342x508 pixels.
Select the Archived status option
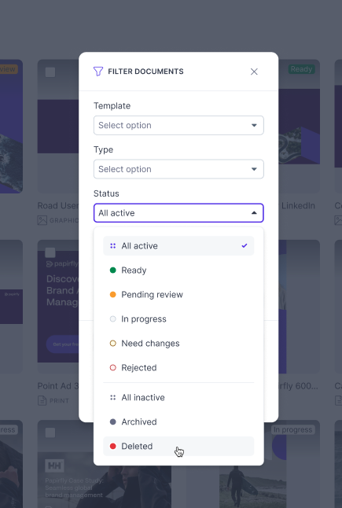(x=178, y=421)
